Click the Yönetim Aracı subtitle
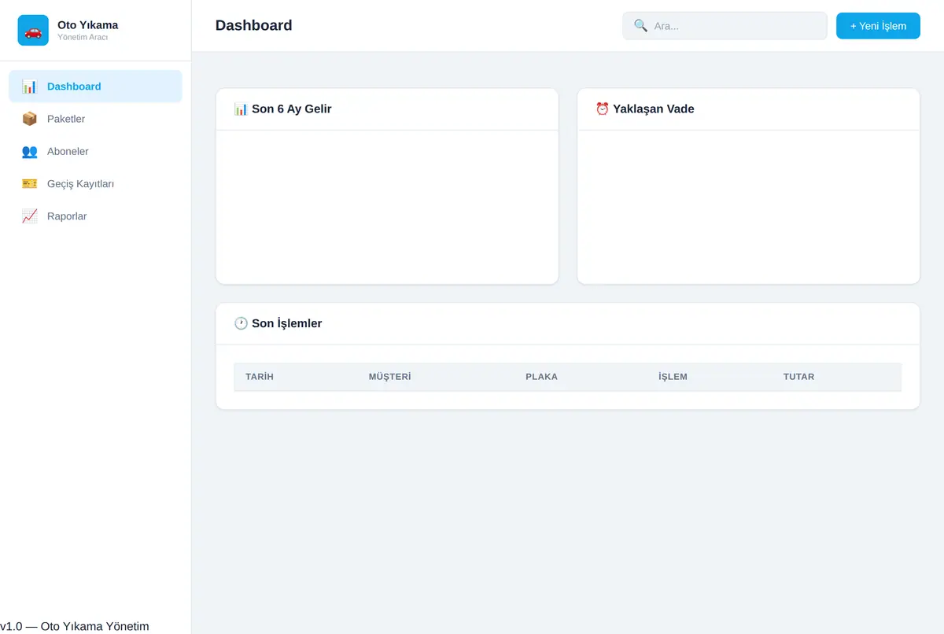The width and height of the screenshot is (944, 634). pos(83,38)
